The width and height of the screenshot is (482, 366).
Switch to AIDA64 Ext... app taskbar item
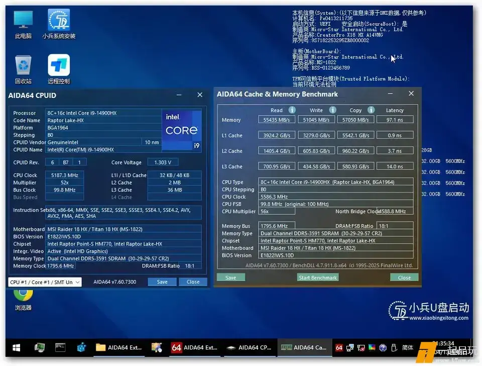(x=194, y=347)
